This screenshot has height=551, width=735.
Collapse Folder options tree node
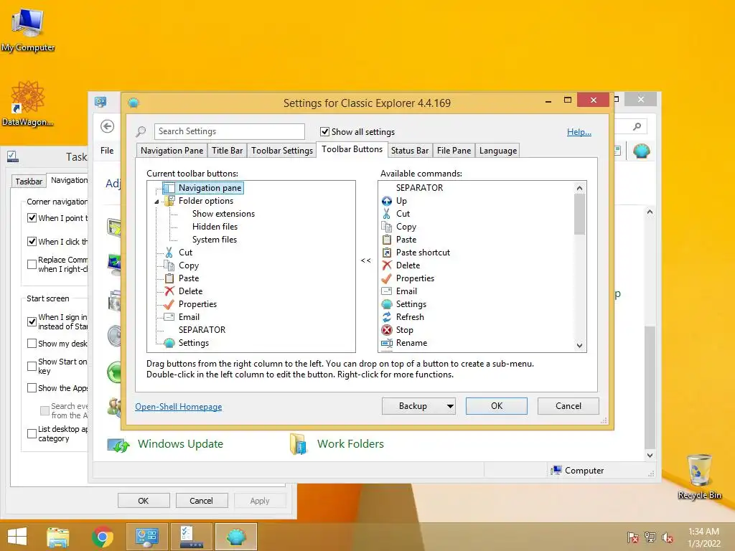tap(156, 202)
